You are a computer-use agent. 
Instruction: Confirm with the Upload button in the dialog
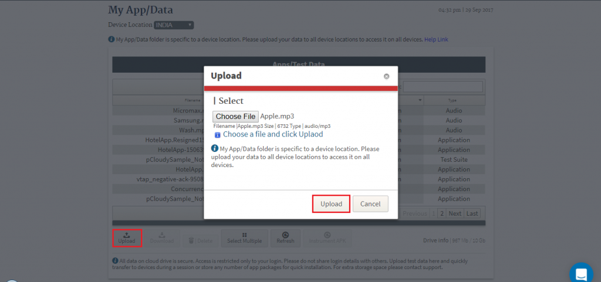click(x=331, y=204)
